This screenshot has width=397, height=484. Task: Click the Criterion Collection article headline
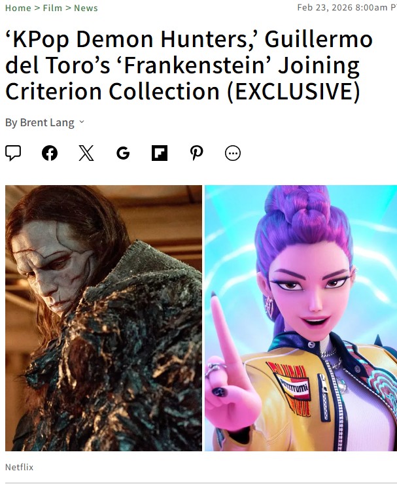[x=189, y=65]
